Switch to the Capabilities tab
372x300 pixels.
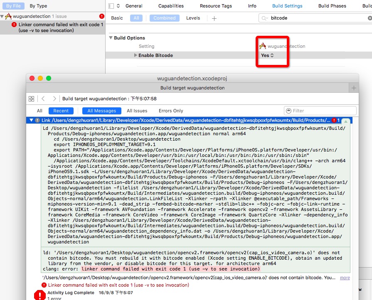pyautogui.click(x=171, y=6)
